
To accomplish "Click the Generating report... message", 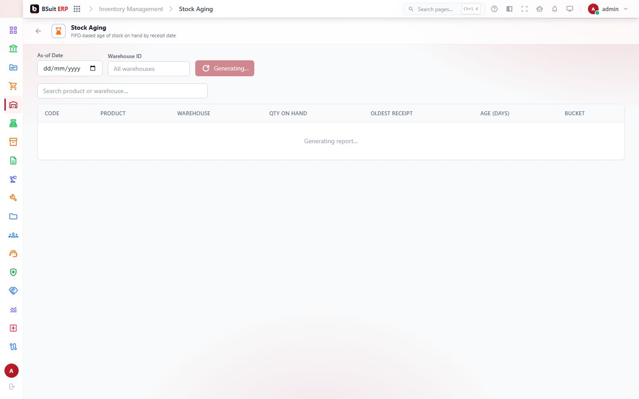I will pos(331,141).
